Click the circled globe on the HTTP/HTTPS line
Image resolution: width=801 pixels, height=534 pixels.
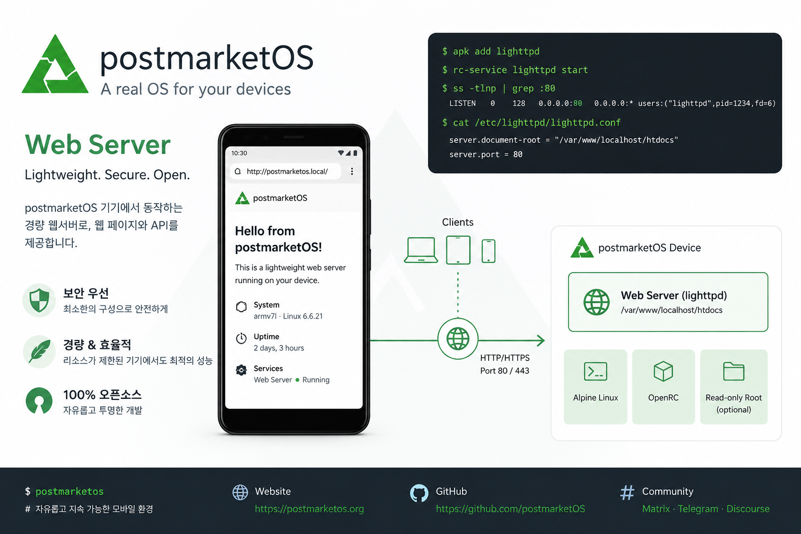pyautogui.click(x=458, y=339)
